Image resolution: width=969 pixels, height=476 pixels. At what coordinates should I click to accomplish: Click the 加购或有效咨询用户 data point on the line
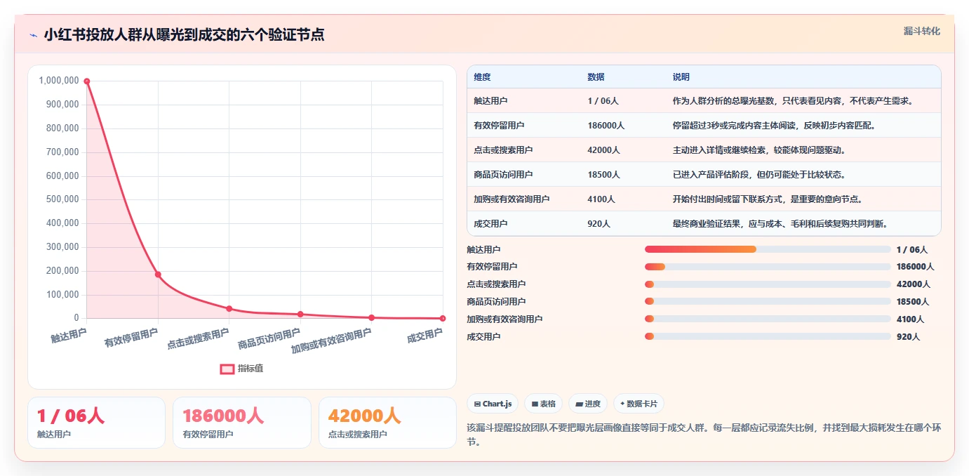372,317
